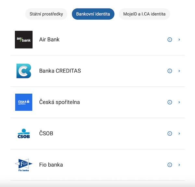Select the Česká spořitelna blue logo
This screenshot has width=195, height=187.
(24, 102)
